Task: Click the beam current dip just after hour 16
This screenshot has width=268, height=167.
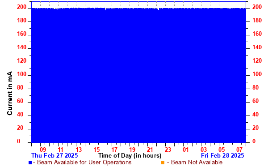Action: 105,9
